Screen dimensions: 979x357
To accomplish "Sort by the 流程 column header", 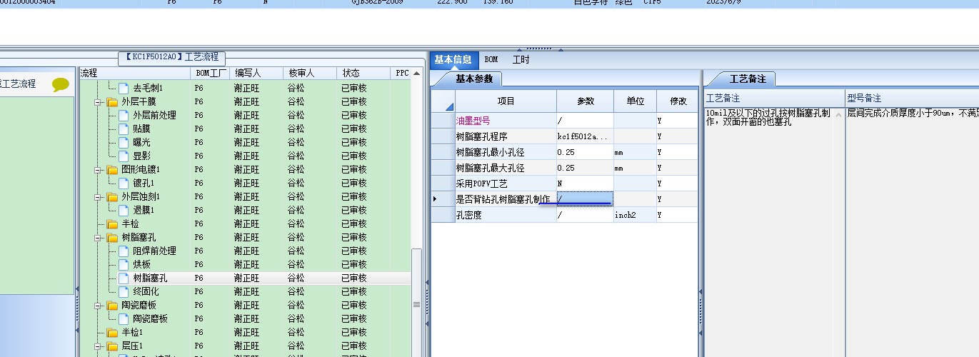I will (x=134, y=73).
